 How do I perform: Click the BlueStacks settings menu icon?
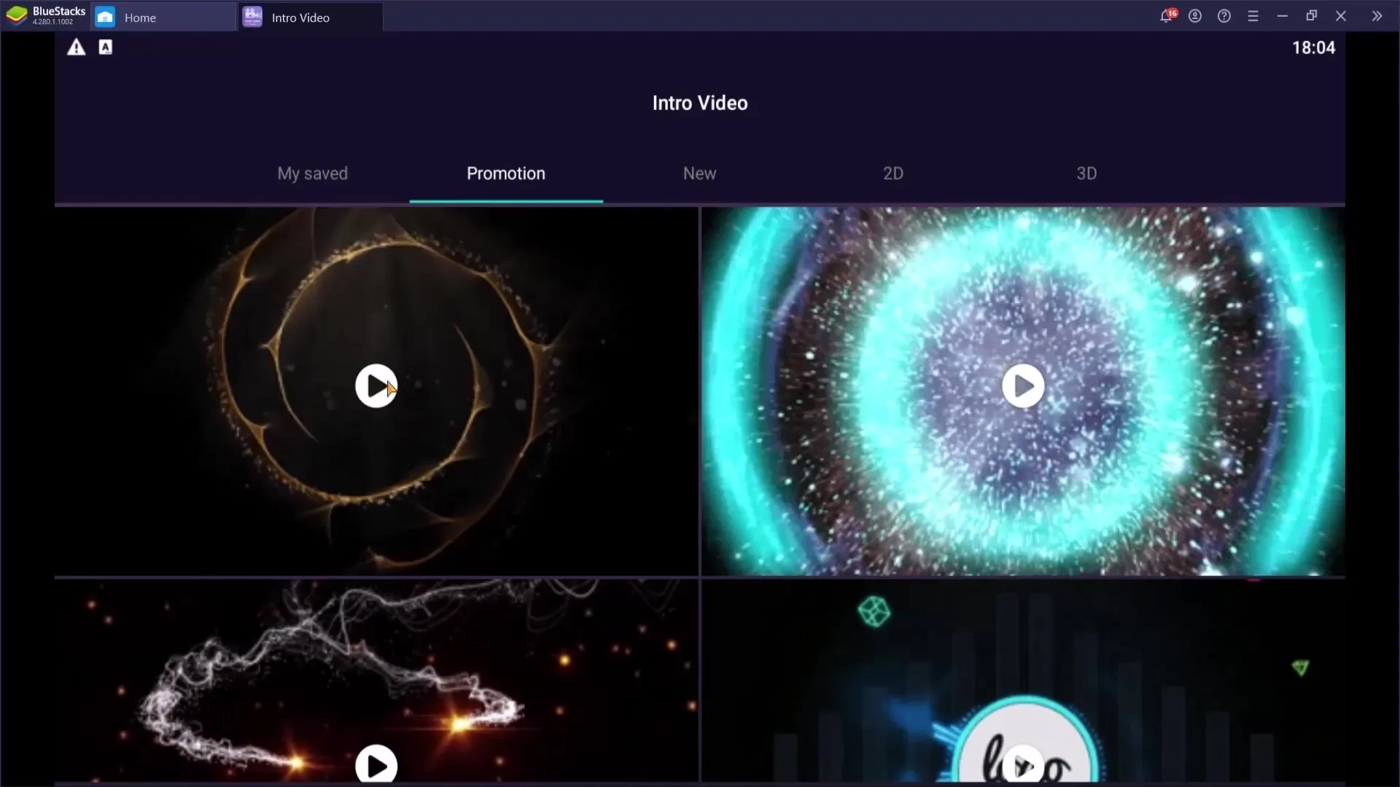coord(1253,16)
